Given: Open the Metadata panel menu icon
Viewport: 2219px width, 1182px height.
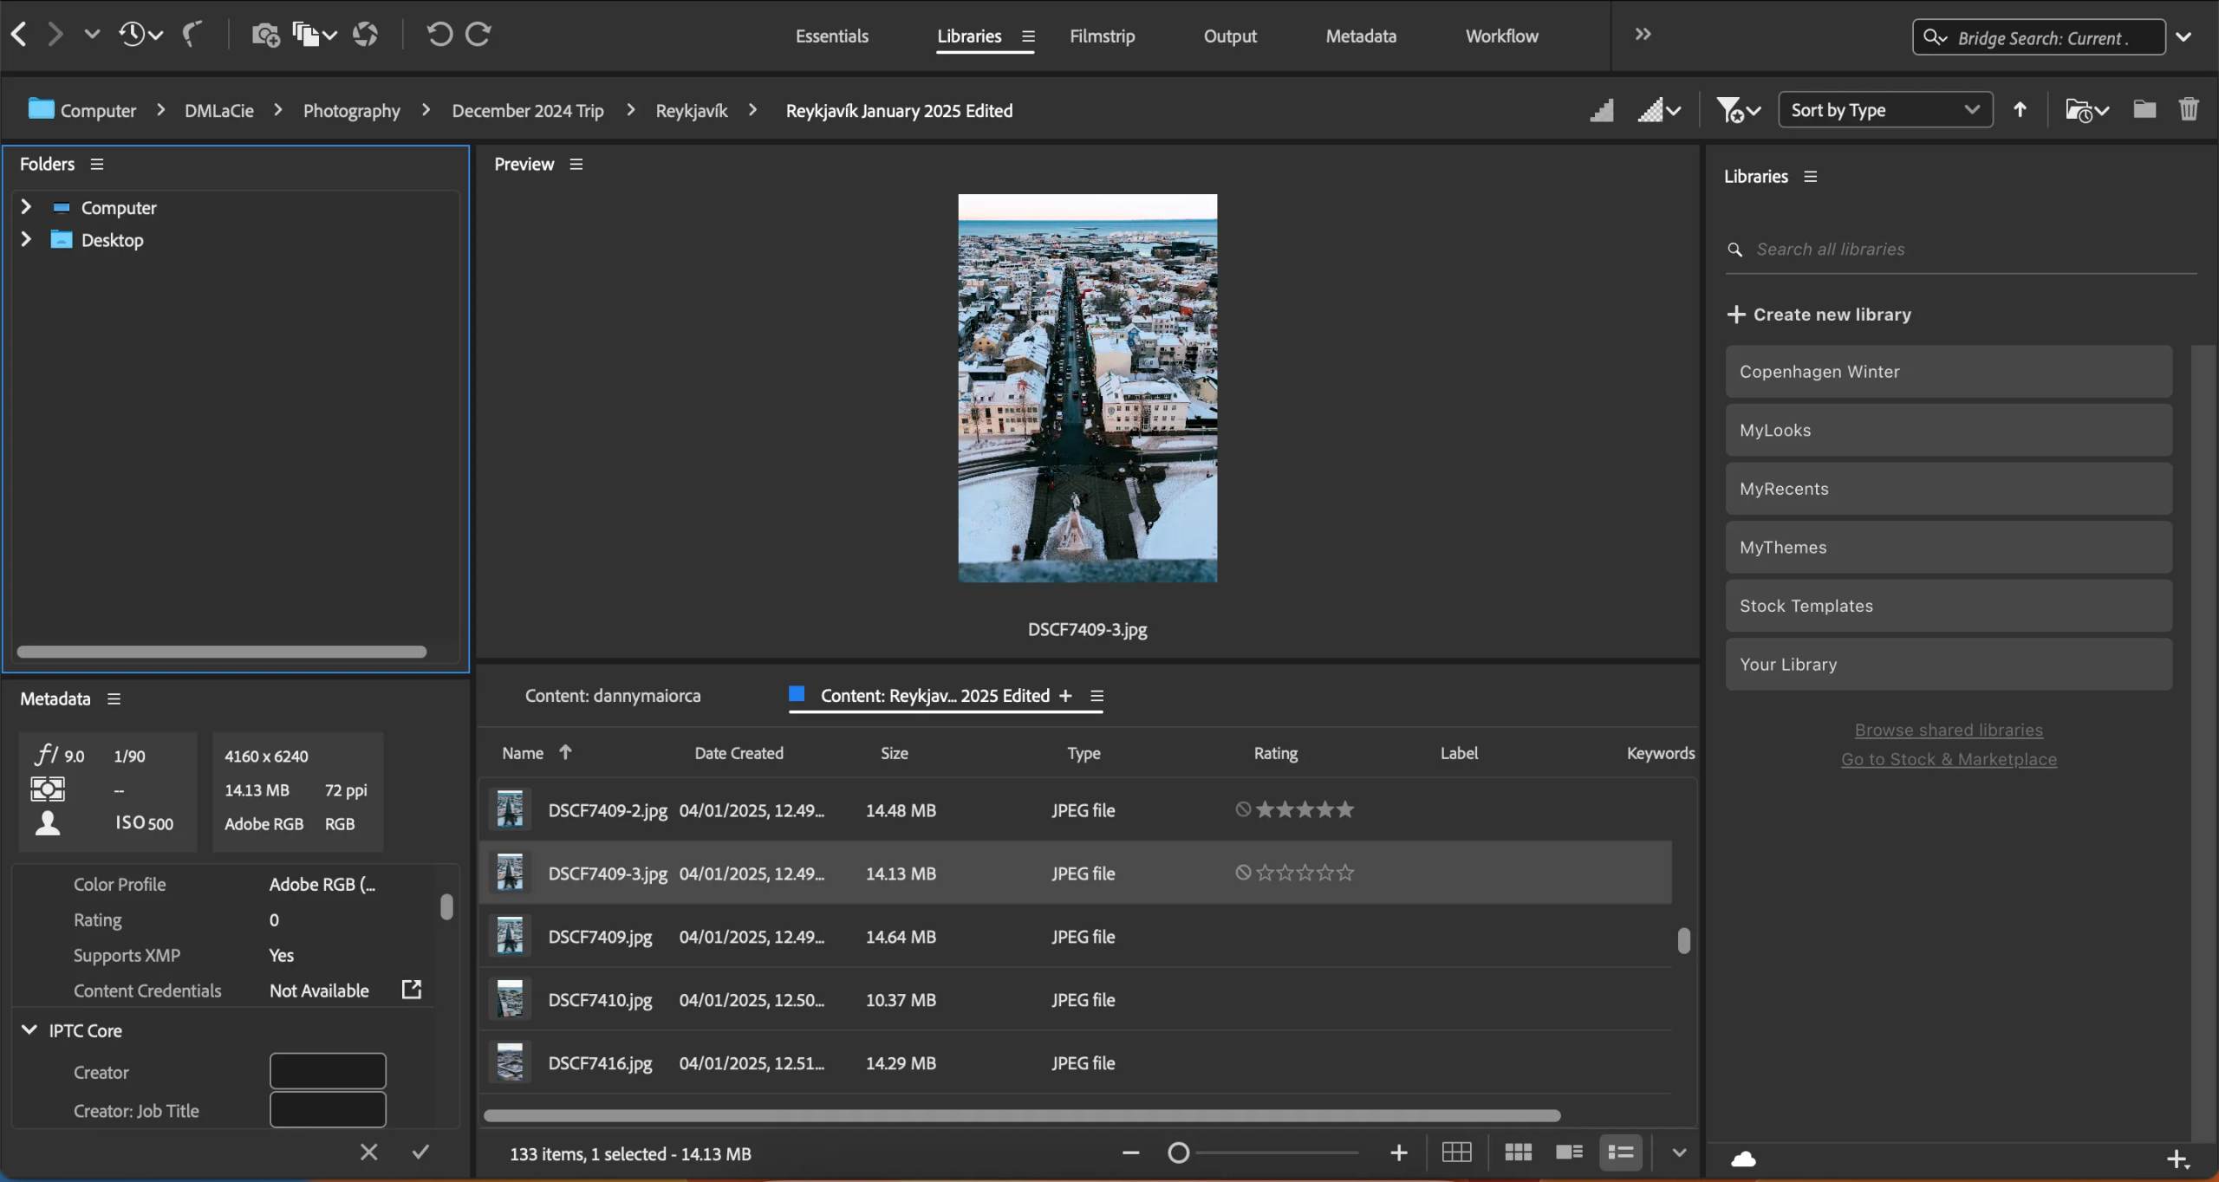Looking at the screenshot, I should click(x=114, y=698).
